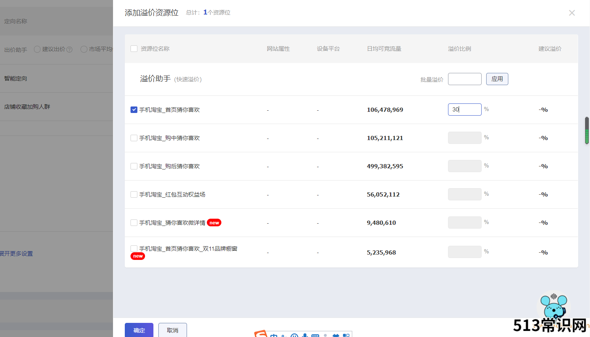Viewport: 590px width, 337px height.
Task: Click the 批量溢价 input field
Action: click(464, 79)
